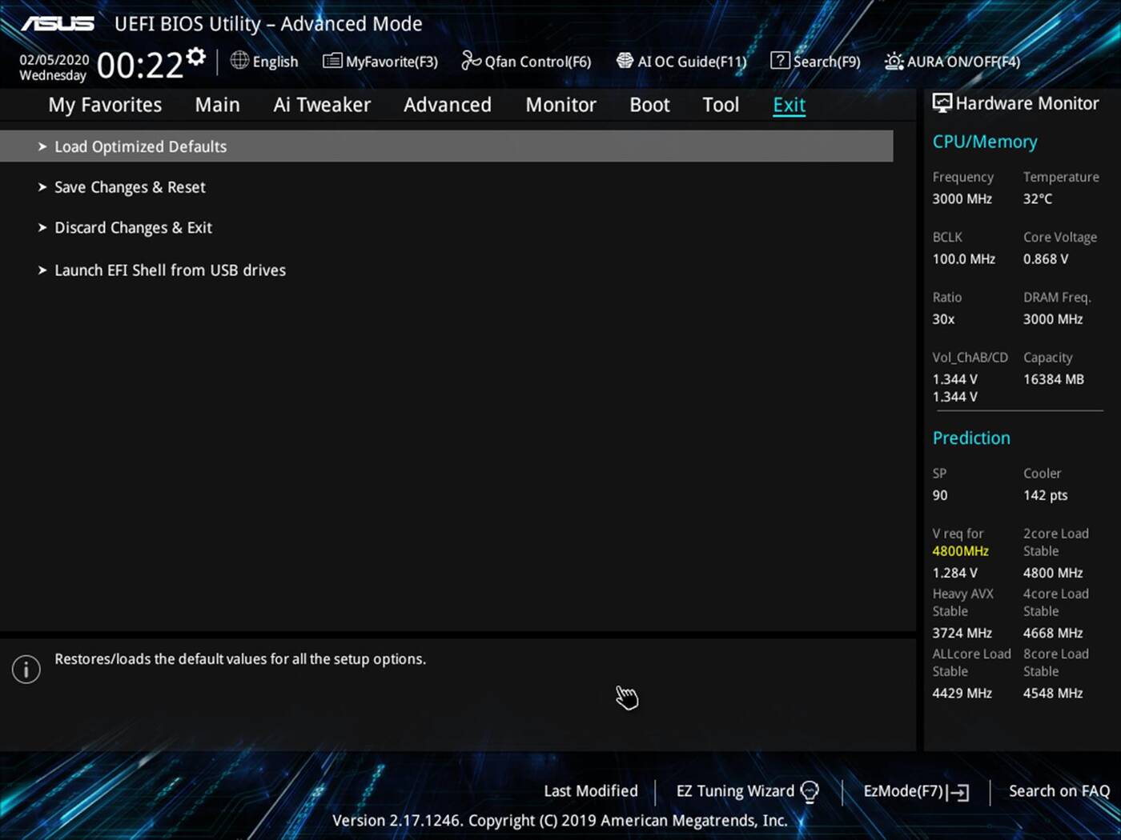Click the language globe icon
1121x840 pixels.
(x=238, y=61)
